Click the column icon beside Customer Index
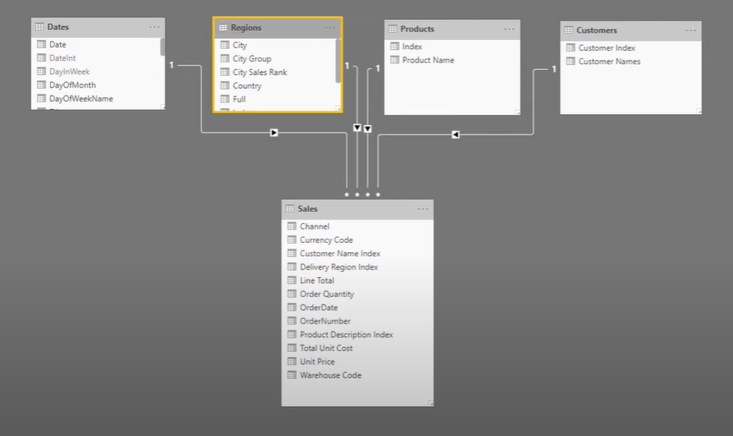 571,47
